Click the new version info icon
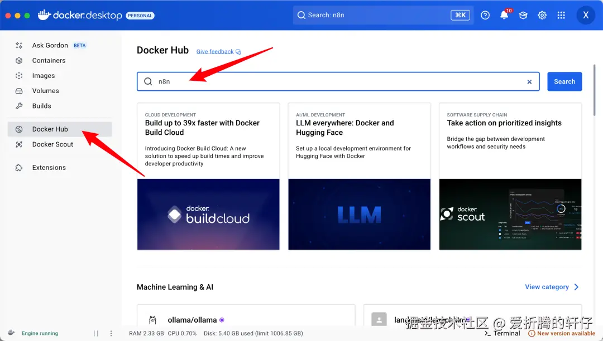This screenshot has width=603, height=341. [x=532, y=333]
